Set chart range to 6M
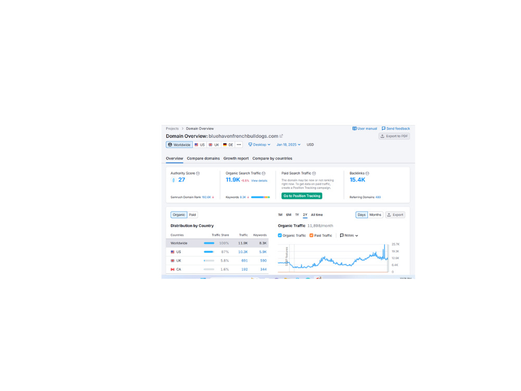The image size is (521, 391). click(289, 215)
